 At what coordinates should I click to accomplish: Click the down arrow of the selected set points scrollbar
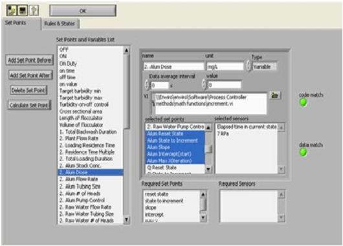208,169
